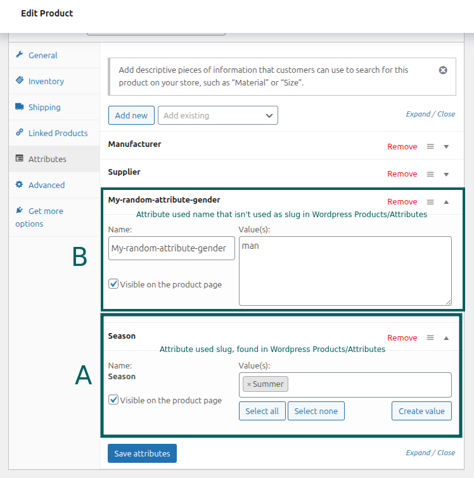Open the Linked Products tab
The height and width of the screenshot is (478, 474).
tap(54, 133)
